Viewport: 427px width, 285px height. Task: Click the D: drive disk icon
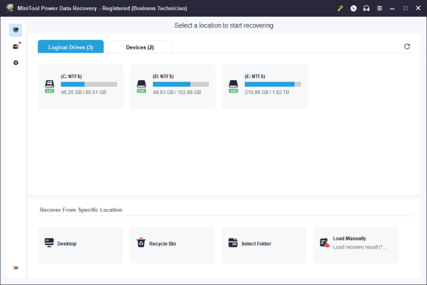(141, 86)
